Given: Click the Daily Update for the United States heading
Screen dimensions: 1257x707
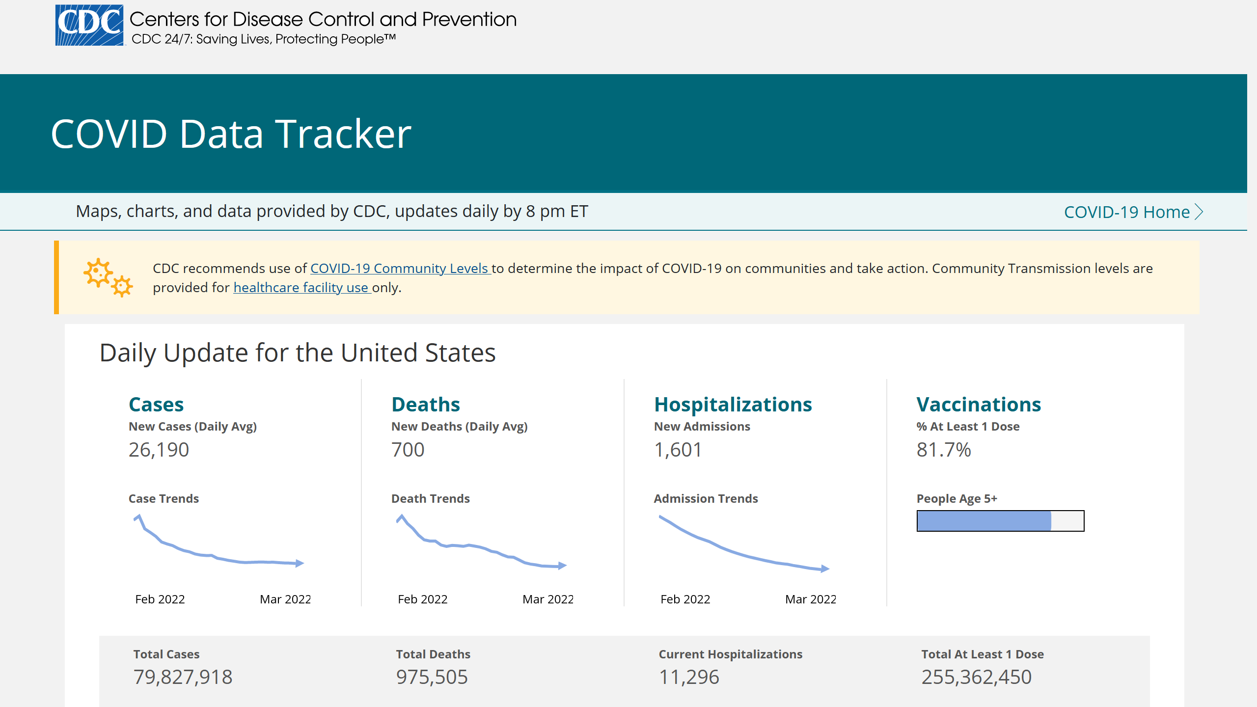Looking at the screenshot, I should tap(298, 353).
